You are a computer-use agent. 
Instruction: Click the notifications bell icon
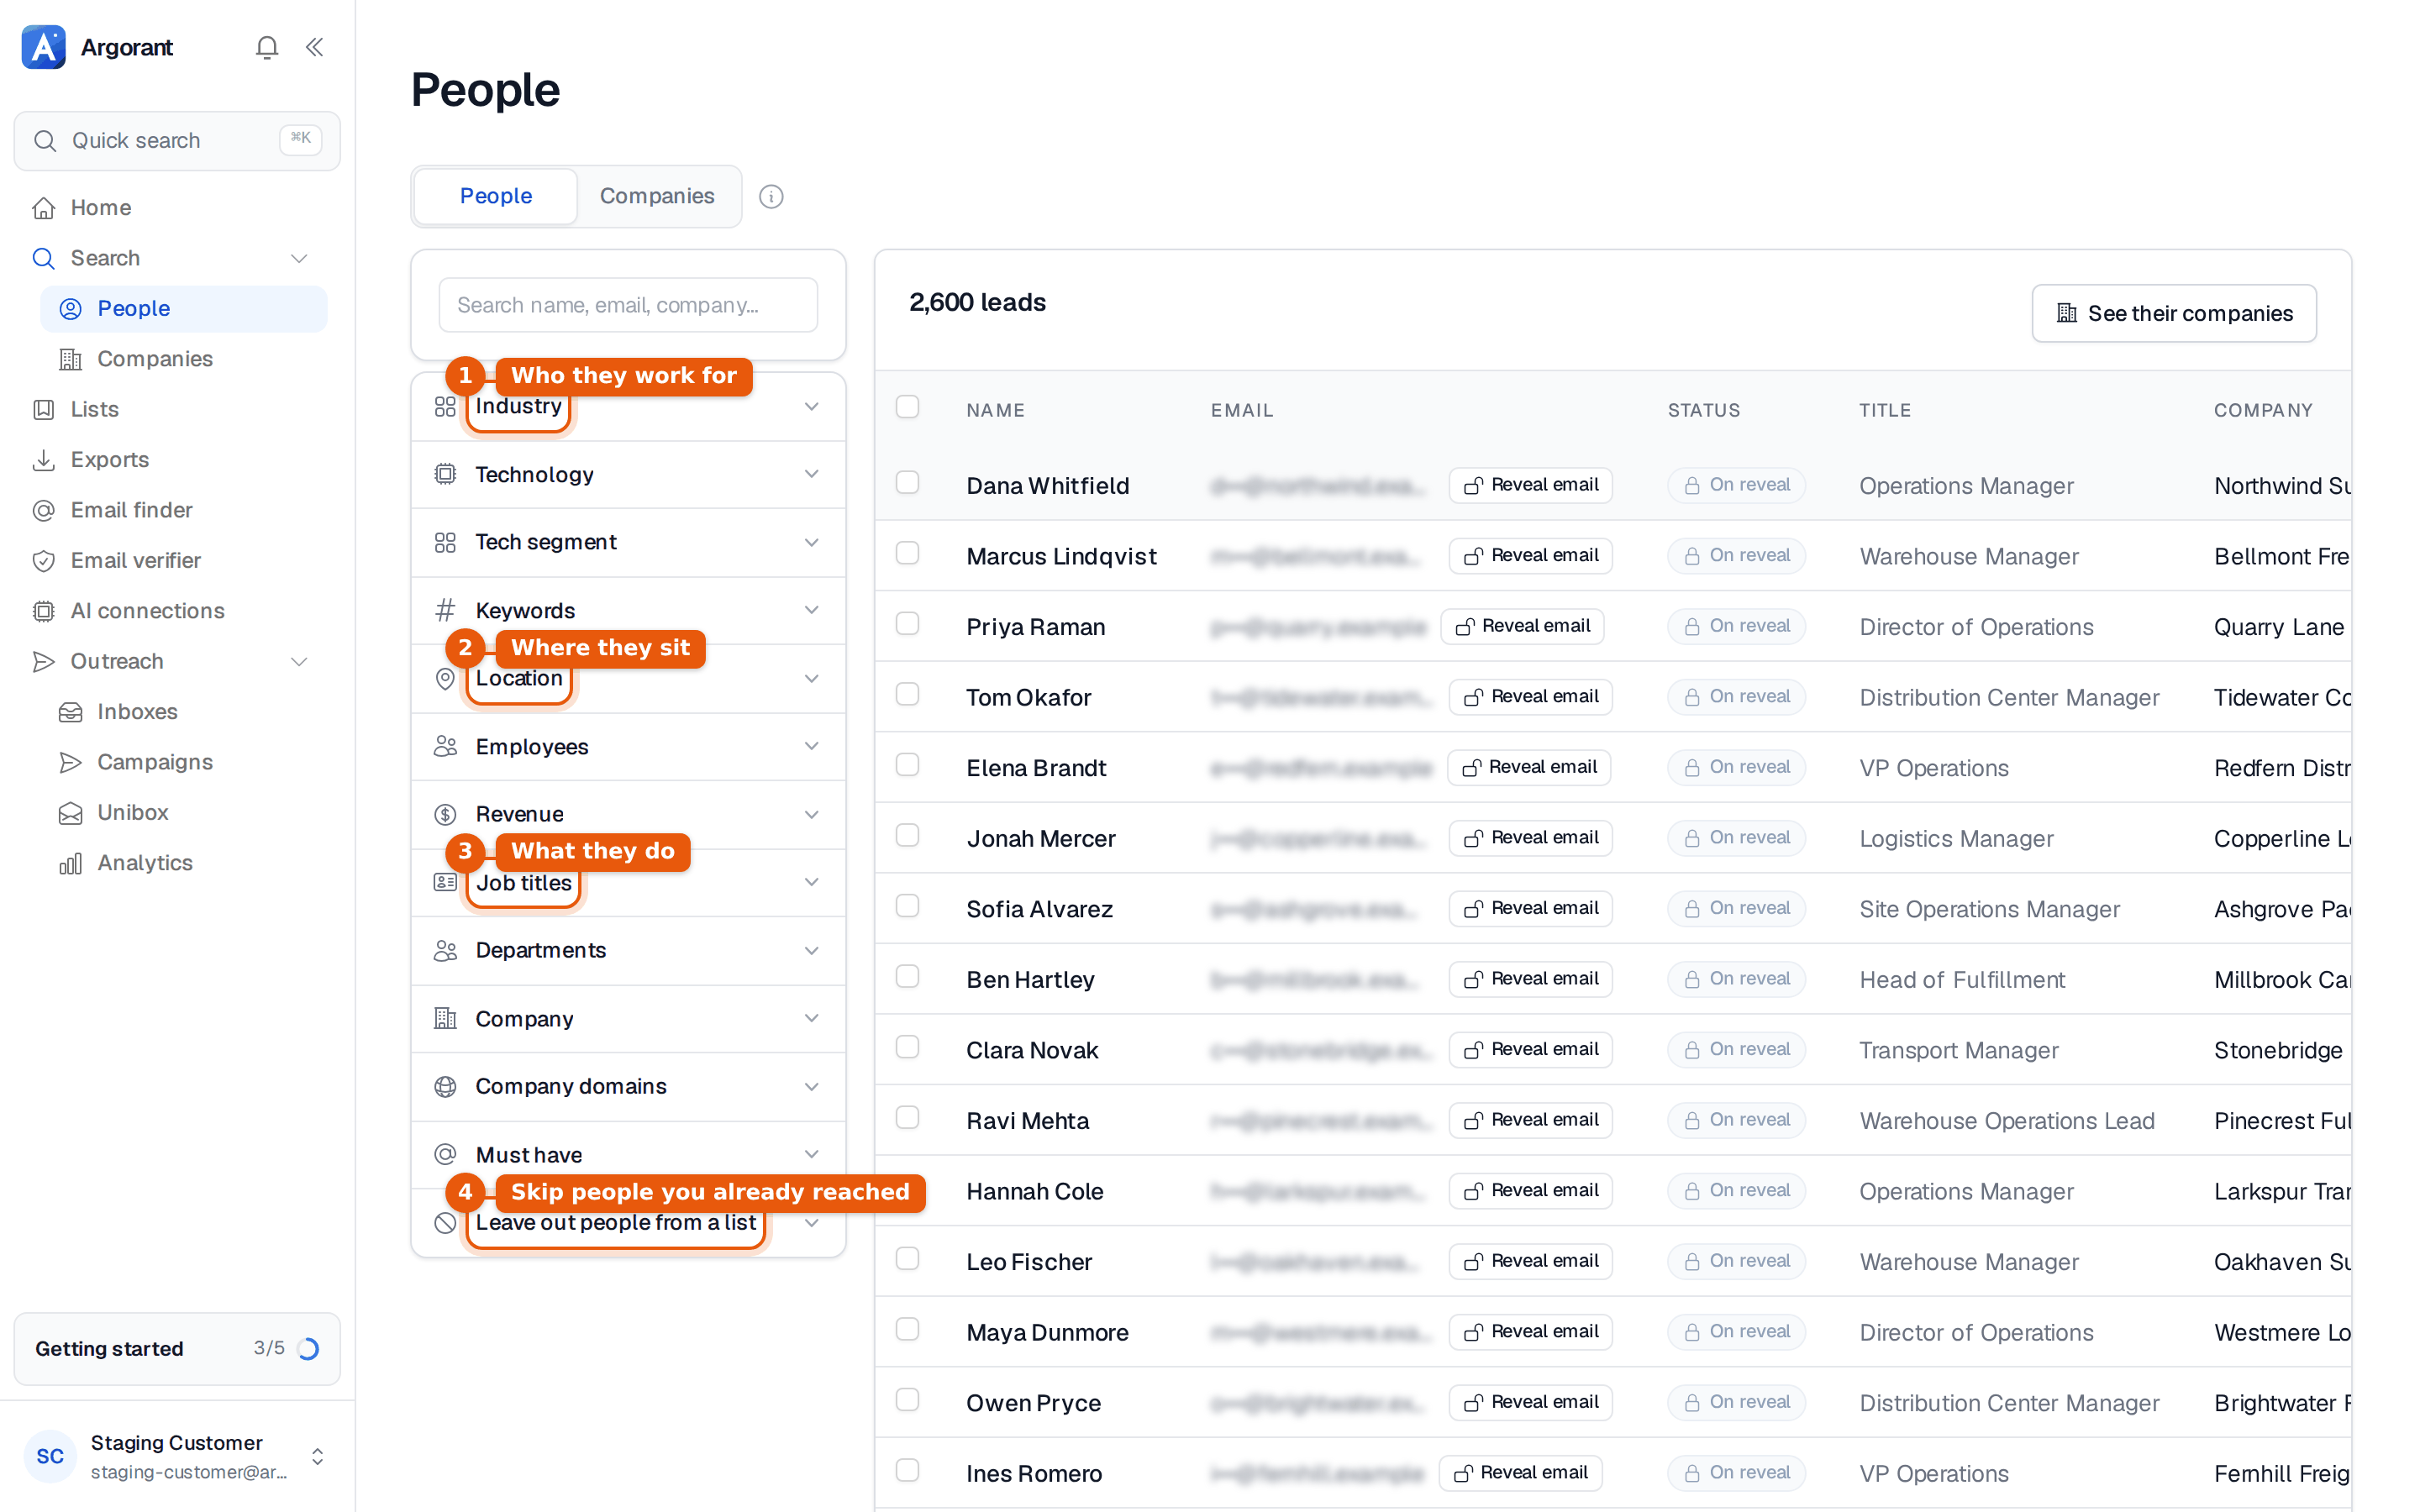pyautogui.click(x=266, y=47)
